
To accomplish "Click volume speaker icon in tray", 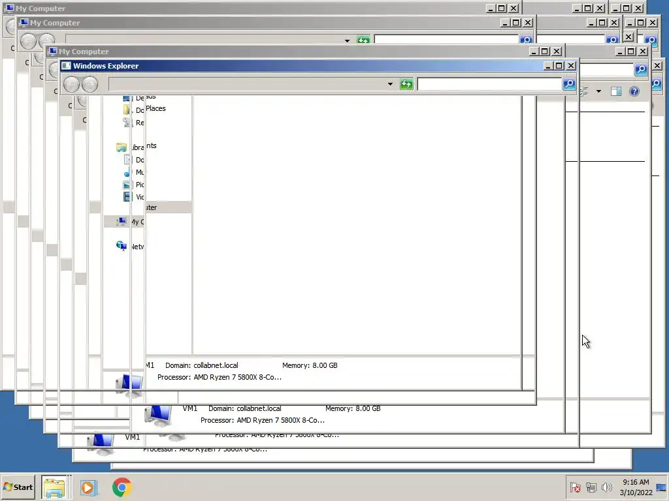I will [x=606, y=487].
